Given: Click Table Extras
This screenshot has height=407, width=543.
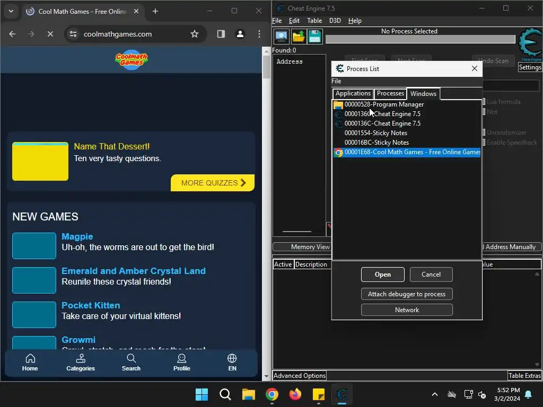Looking at the screenshot, I should [524, 376].
